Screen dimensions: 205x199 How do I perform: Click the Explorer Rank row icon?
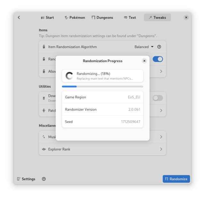point(44,149)
